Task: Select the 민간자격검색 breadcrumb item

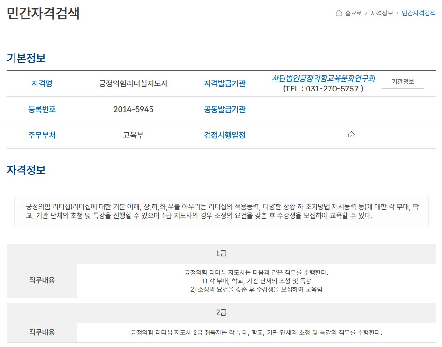Action: 418,13
